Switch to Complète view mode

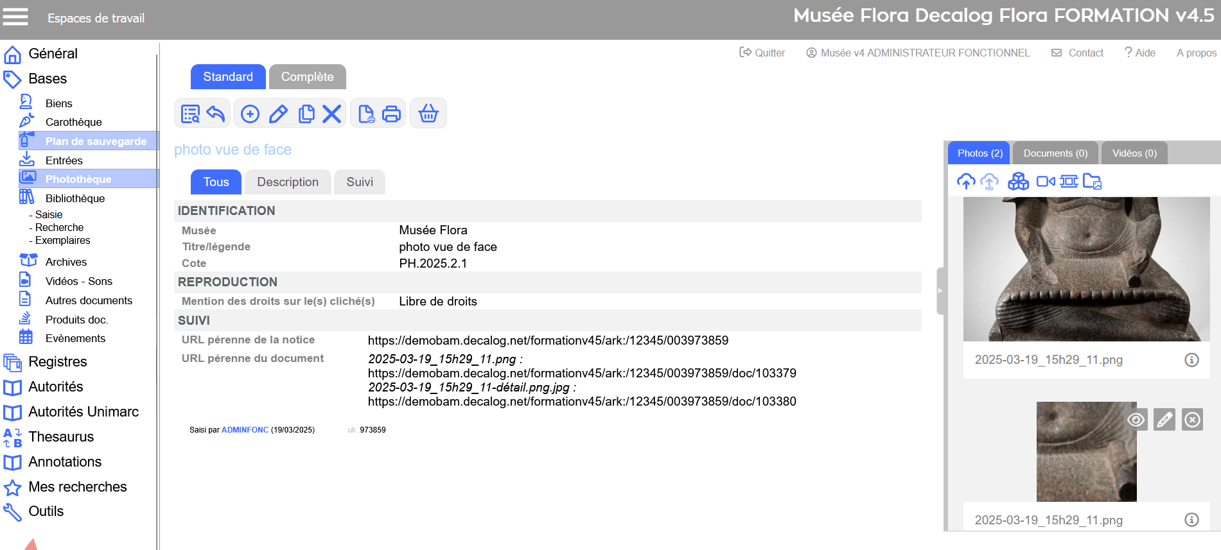pos(307,77)
